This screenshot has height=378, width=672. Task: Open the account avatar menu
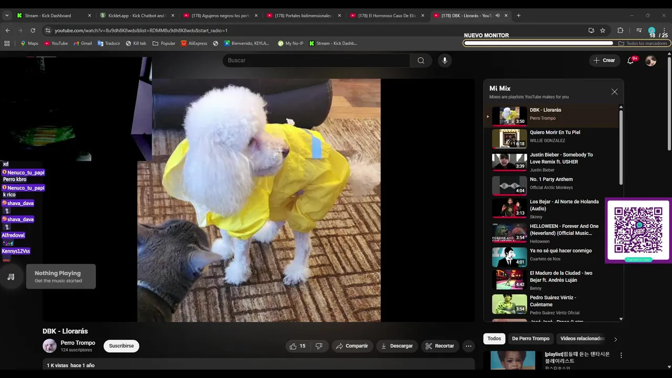pos(650,61)
